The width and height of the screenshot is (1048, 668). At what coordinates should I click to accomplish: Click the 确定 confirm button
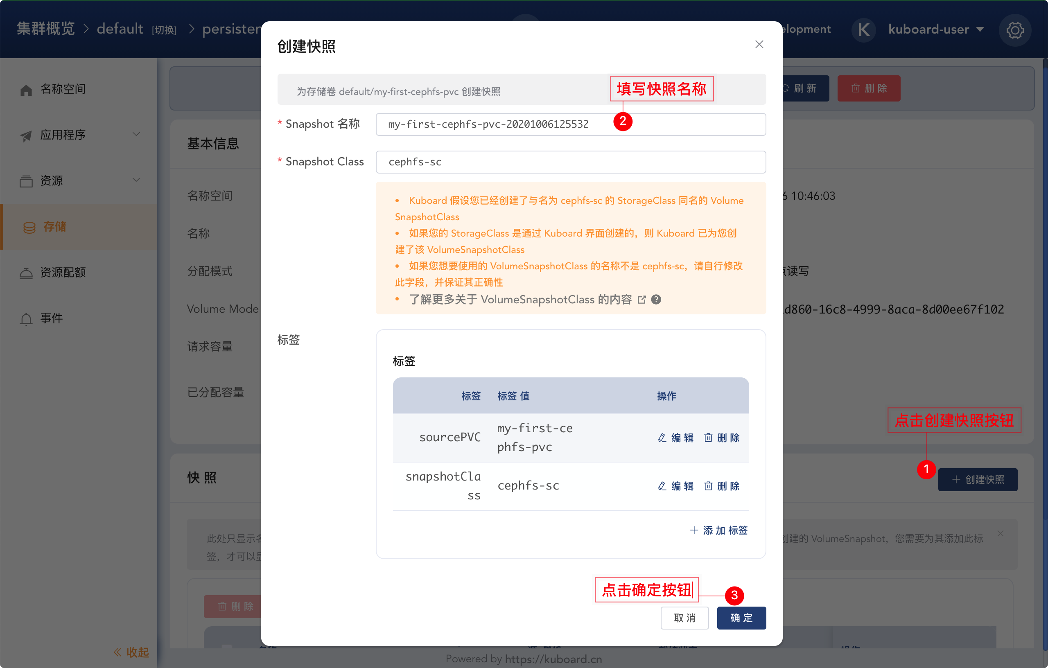[x=741, y=618]
